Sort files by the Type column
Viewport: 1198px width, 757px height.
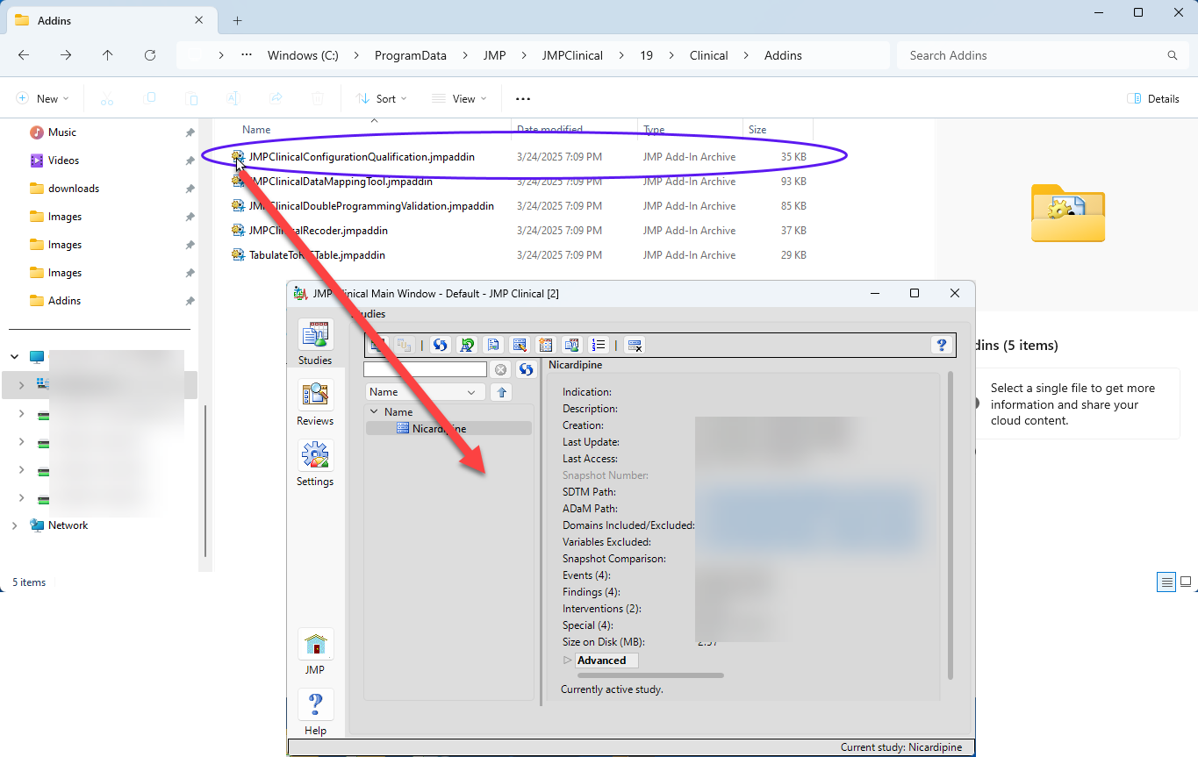(654, 129)
